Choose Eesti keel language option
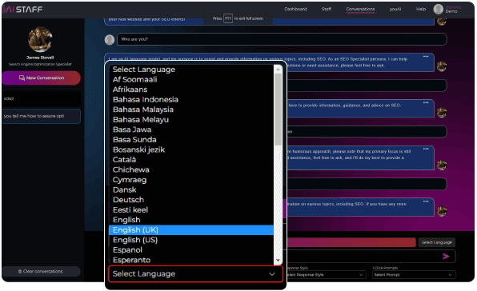The height and width of the screenshot is (291, 477). point(191,210)
